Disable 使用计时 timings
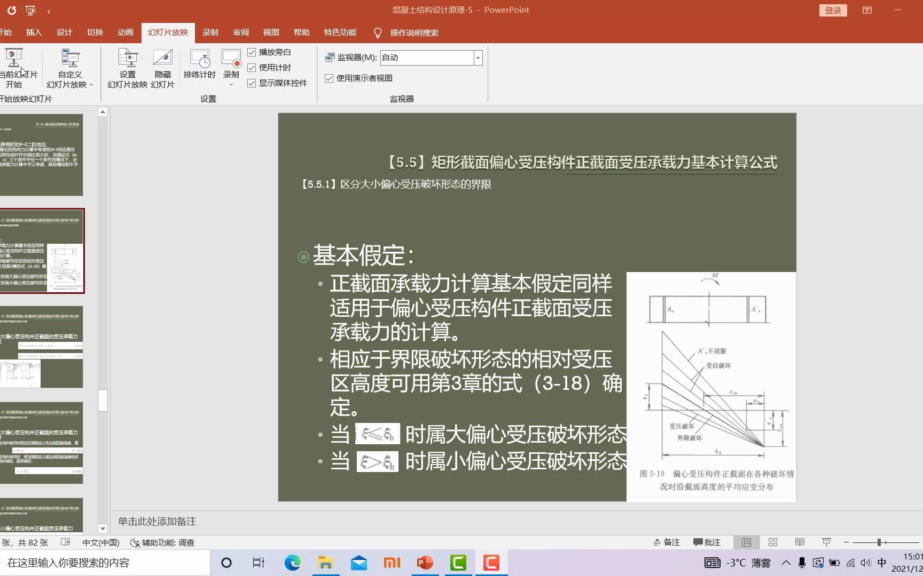The image size is (923, 576). tap(252, 68)
